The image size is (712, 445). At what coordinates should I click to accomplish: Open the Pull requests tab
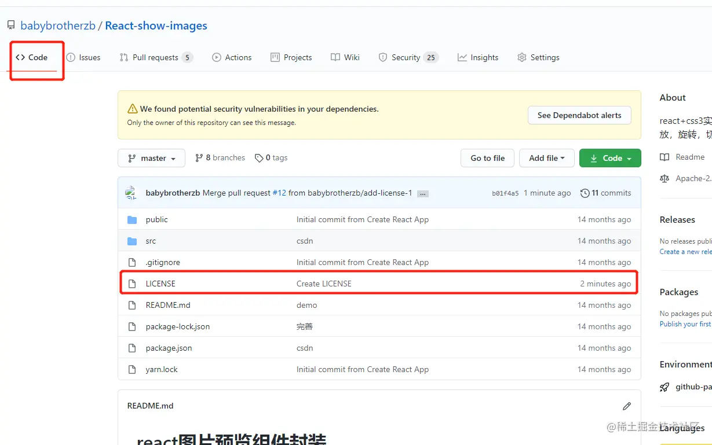pyautogui.click(x=156, y=57)
